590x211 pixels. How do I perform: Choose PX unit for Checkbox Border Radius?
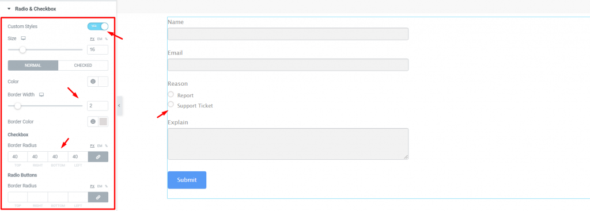coord(92,145)
